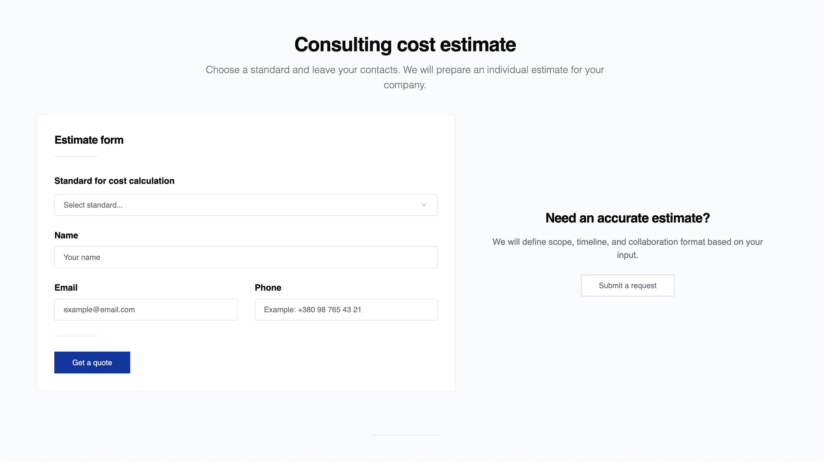Screen dimensions: 824x463
Task: Click the divider above Get a quote
Action: point(76,336)
